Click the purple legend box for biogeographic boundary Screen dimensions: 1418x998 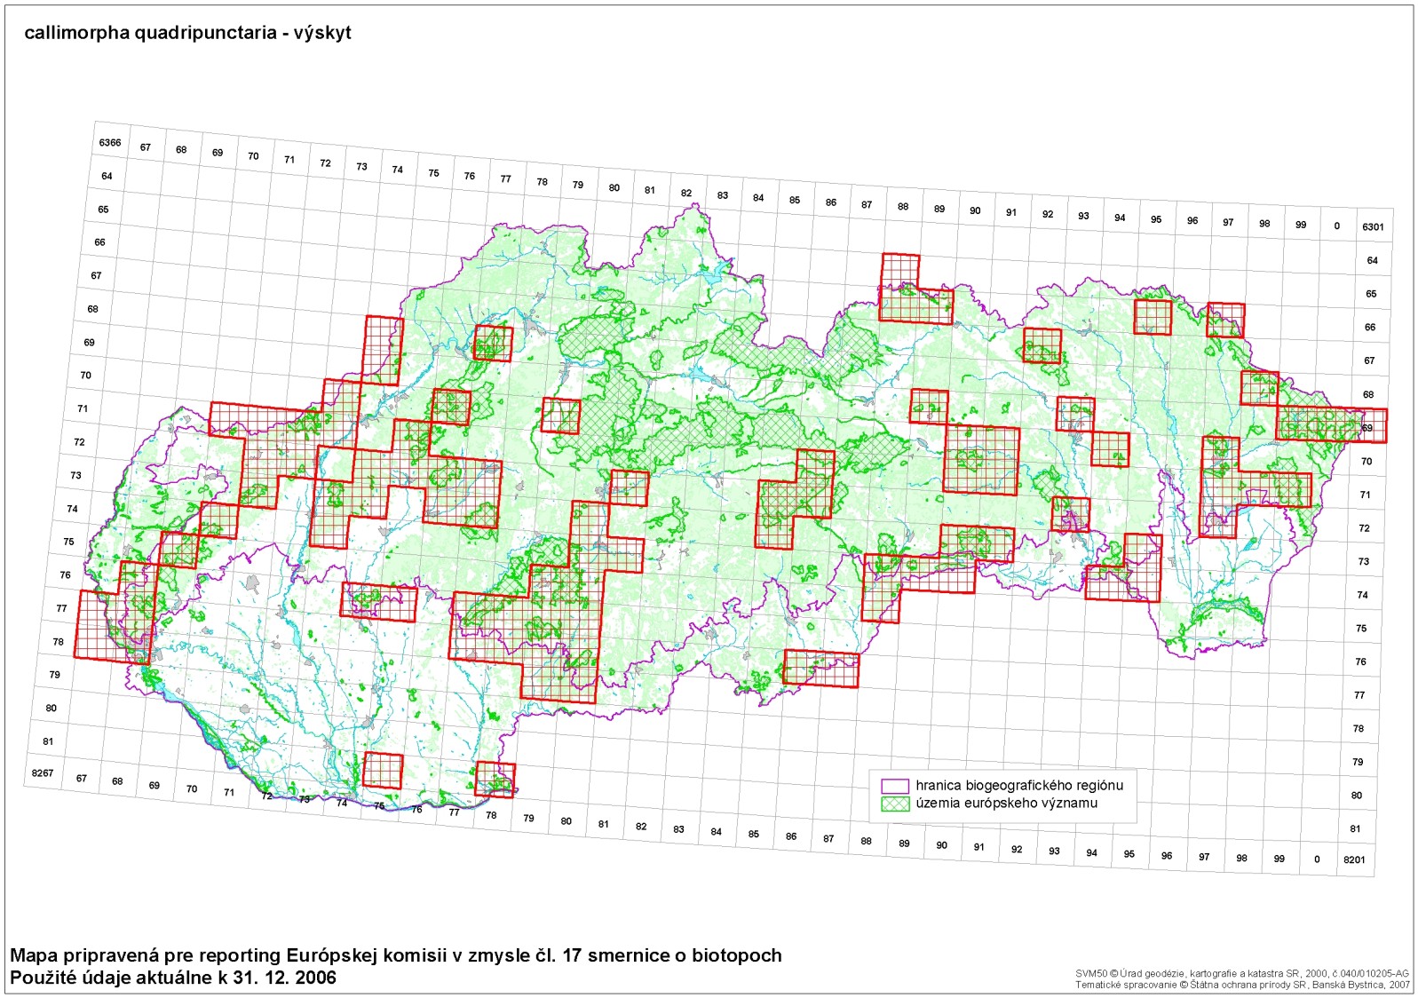tap(895, 786)
